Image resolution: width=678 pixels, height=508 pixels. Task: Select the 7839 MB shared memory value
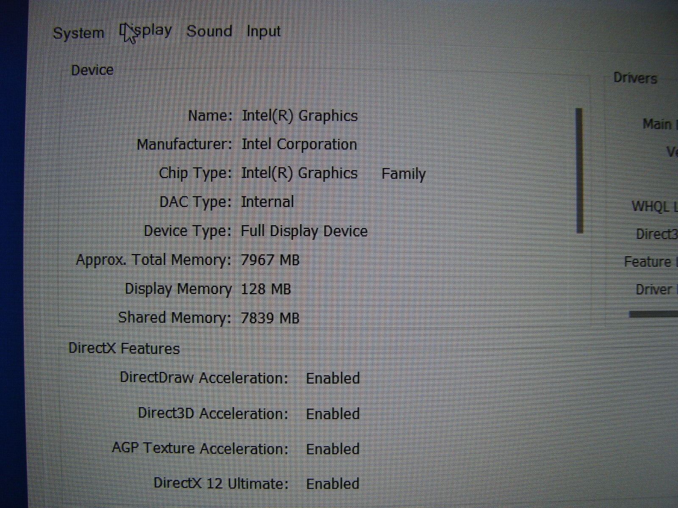tap(270, 317)
